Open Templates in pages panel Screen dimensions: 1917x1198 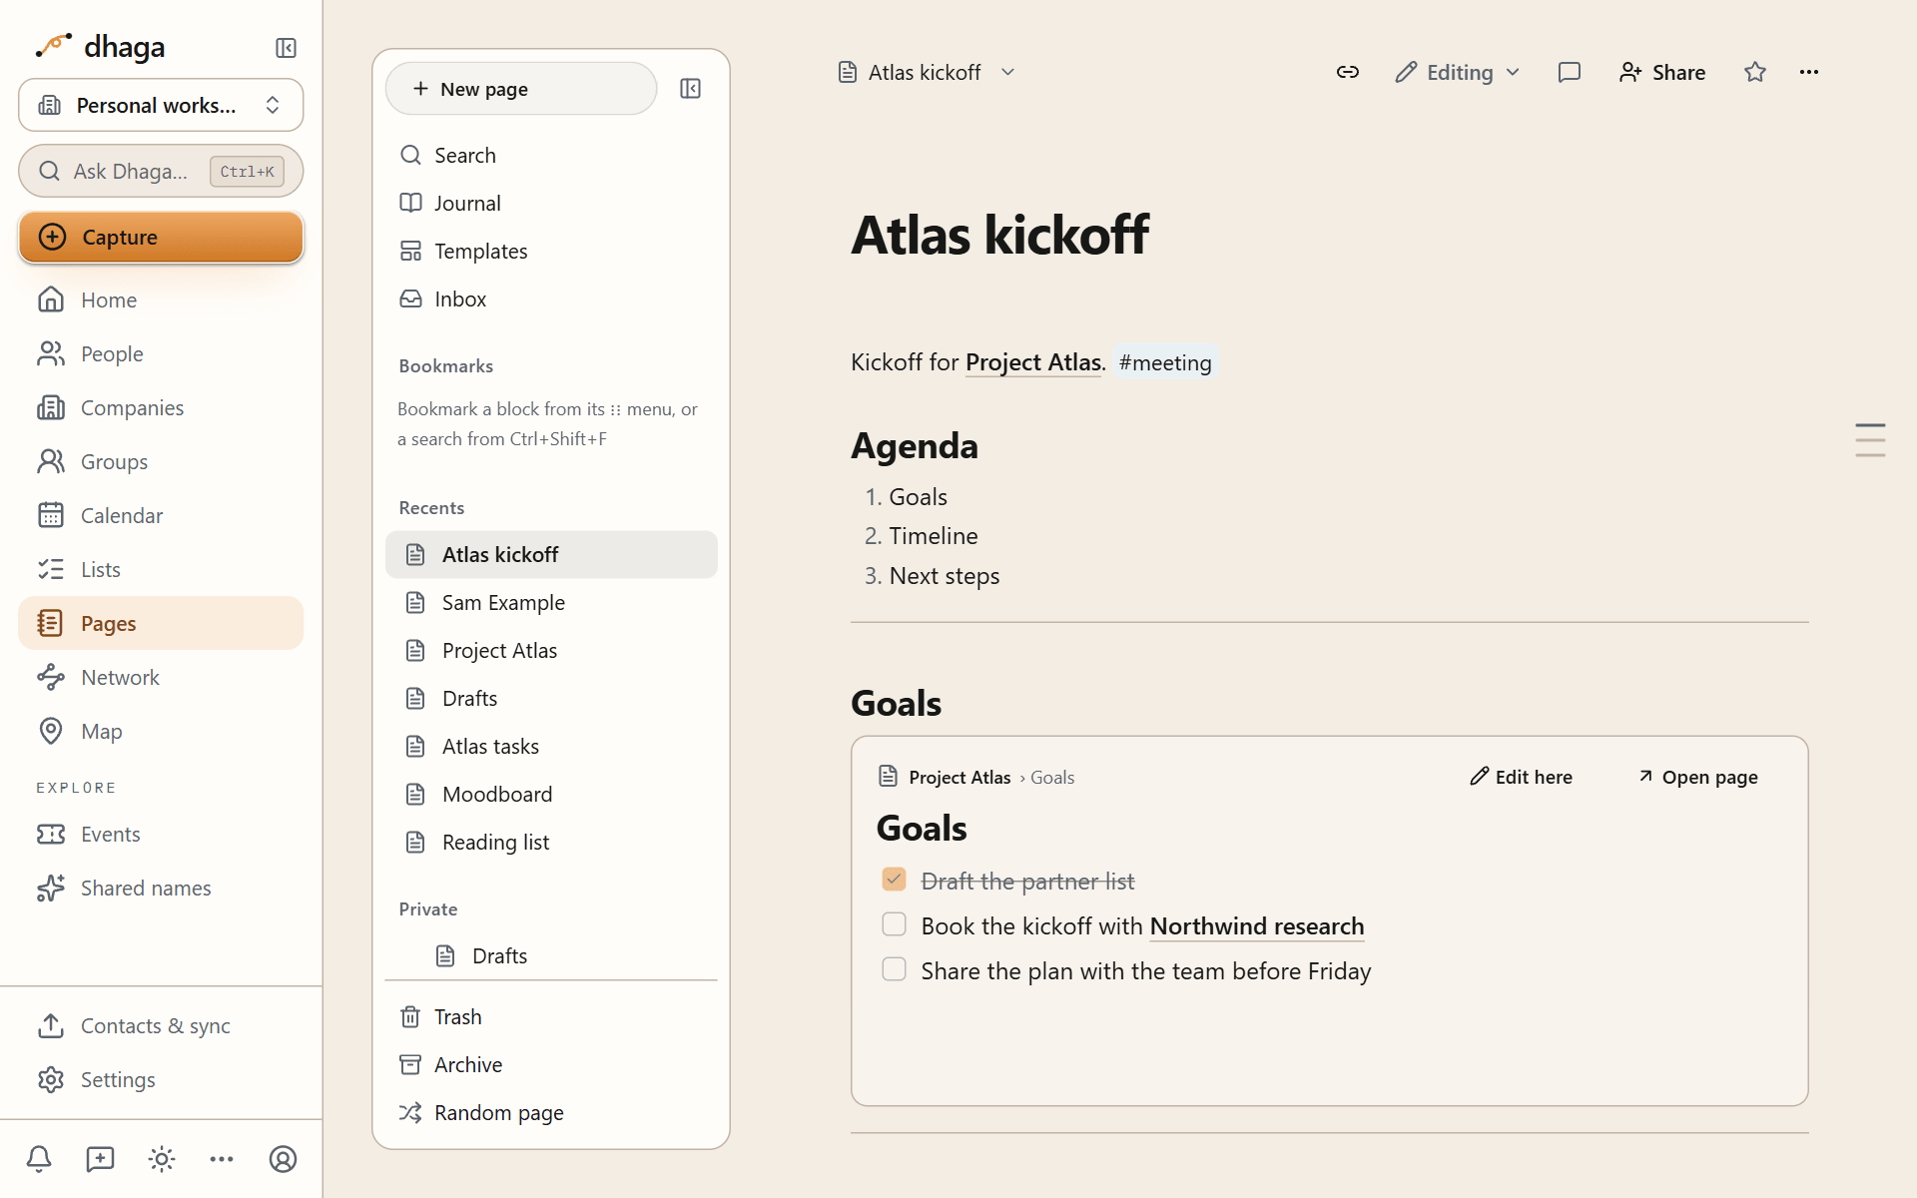[x=551, y=251]
